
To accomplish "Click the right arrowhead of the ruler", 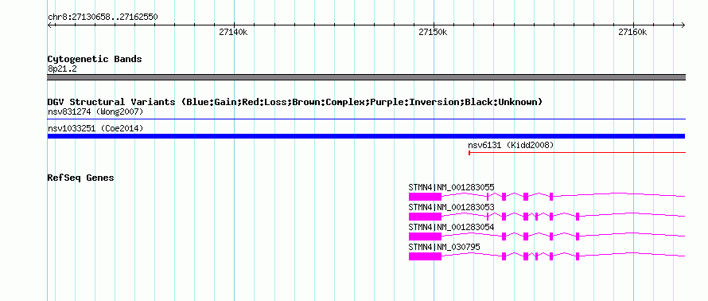I will click(x=683, y=25).
